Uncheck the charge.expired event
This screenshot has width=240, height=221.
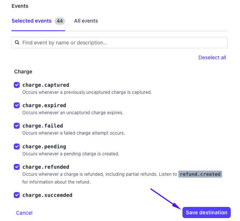17,105
